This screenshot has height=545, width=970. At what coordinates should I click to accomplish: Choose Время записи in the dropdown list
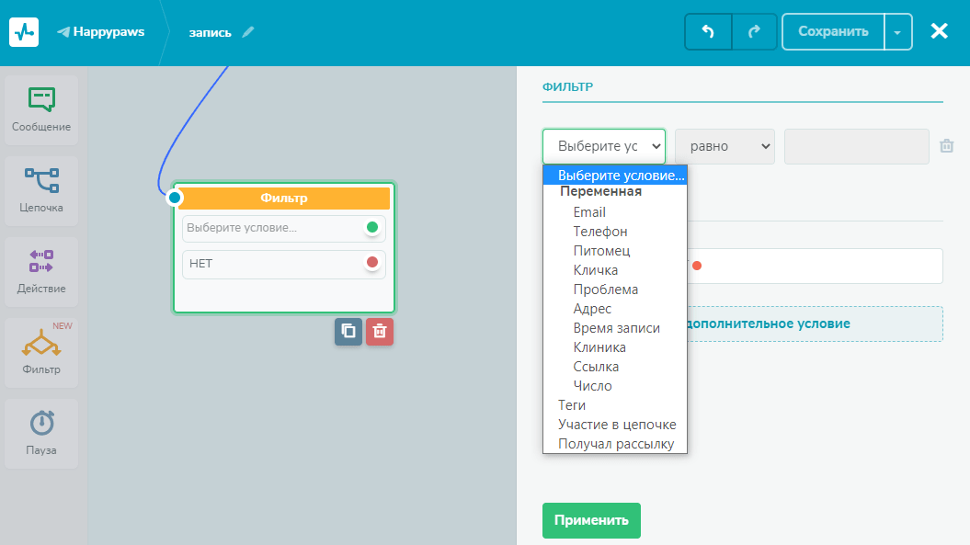point(616,328)
